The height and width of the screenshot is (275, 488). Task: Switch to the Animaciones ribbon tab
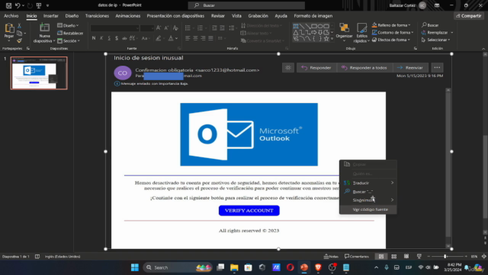[128, 16]
